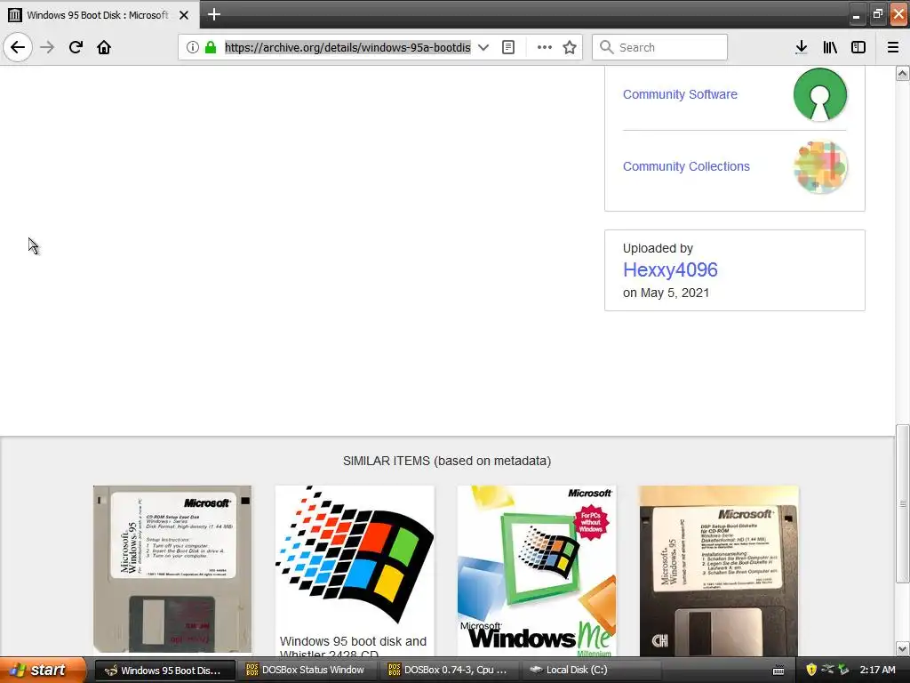Go back to previous page
The height and width of the screenshot is (683, 910).
tap(18, 47)
